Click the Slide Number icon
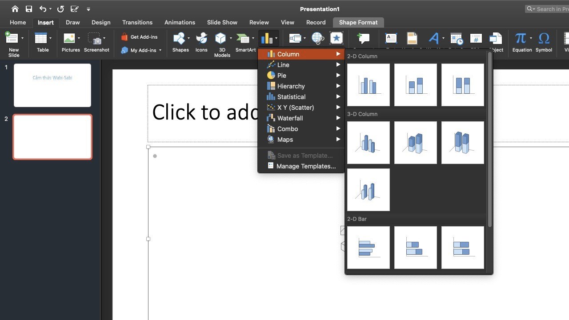 tap(476, 38)
